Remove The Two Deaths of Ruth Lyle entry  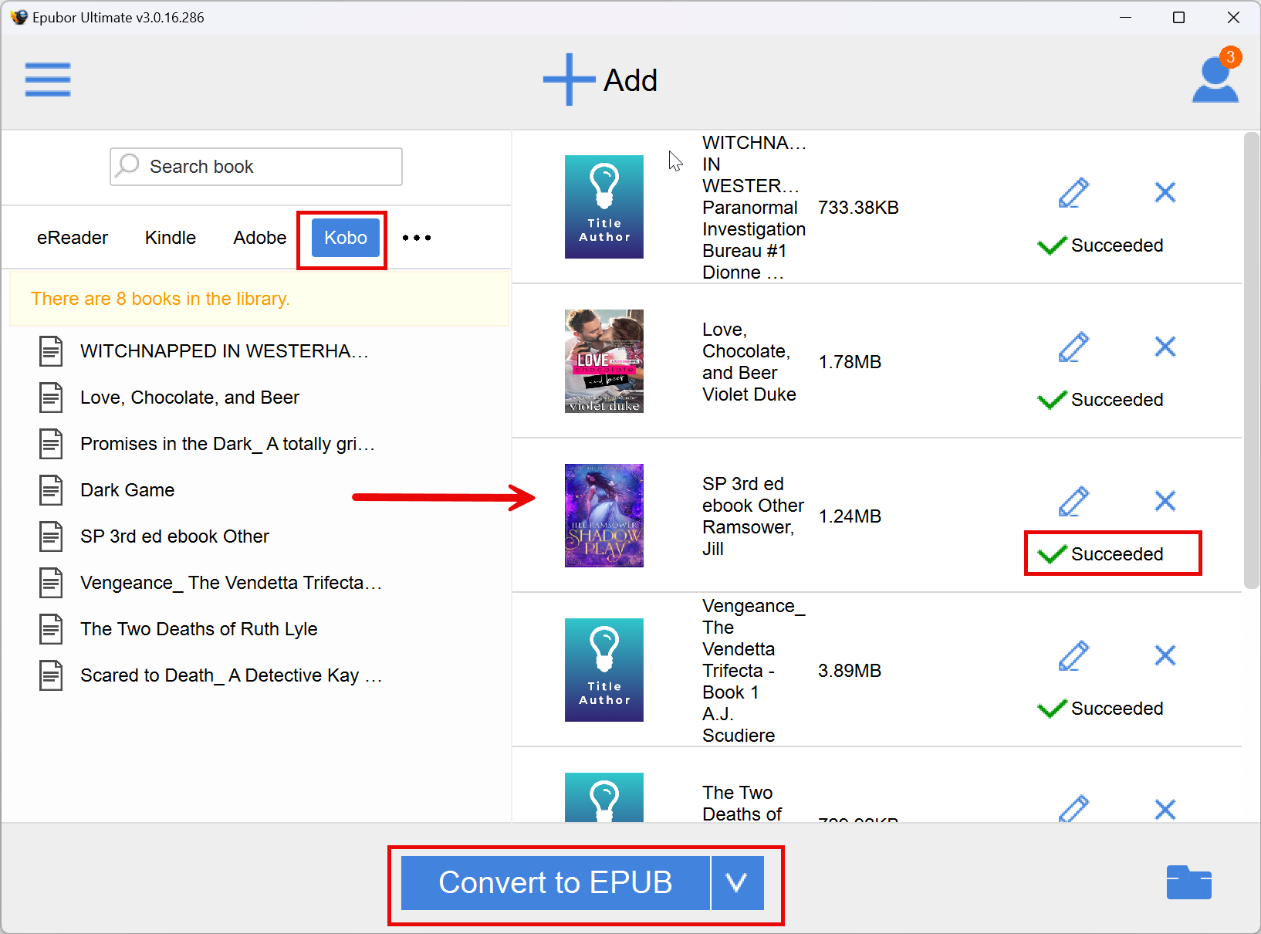[x=1165, y=810]
